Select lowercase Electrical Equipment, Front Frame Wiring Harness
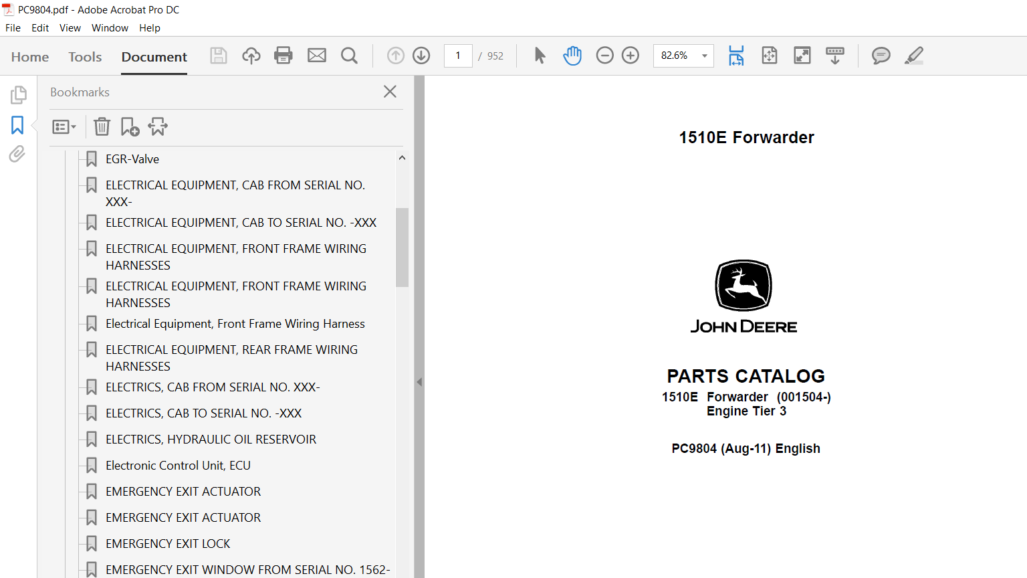1027x578 pixels. click(235, 324)
